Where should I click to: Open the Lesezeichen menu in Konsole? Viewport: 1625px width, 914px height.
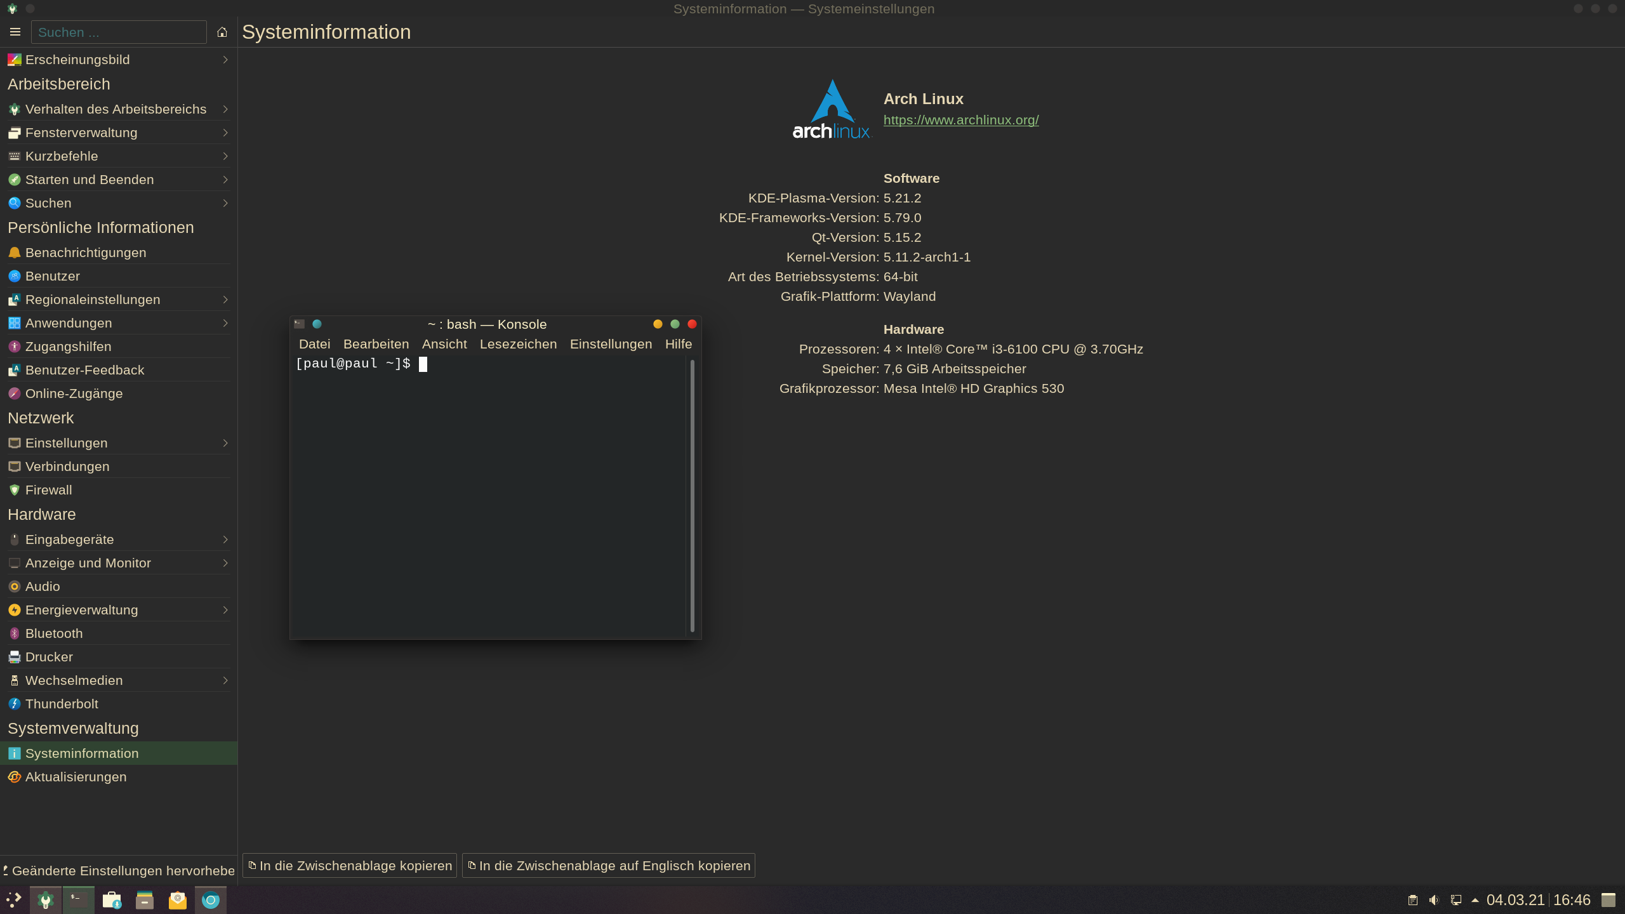pos(518,343)
